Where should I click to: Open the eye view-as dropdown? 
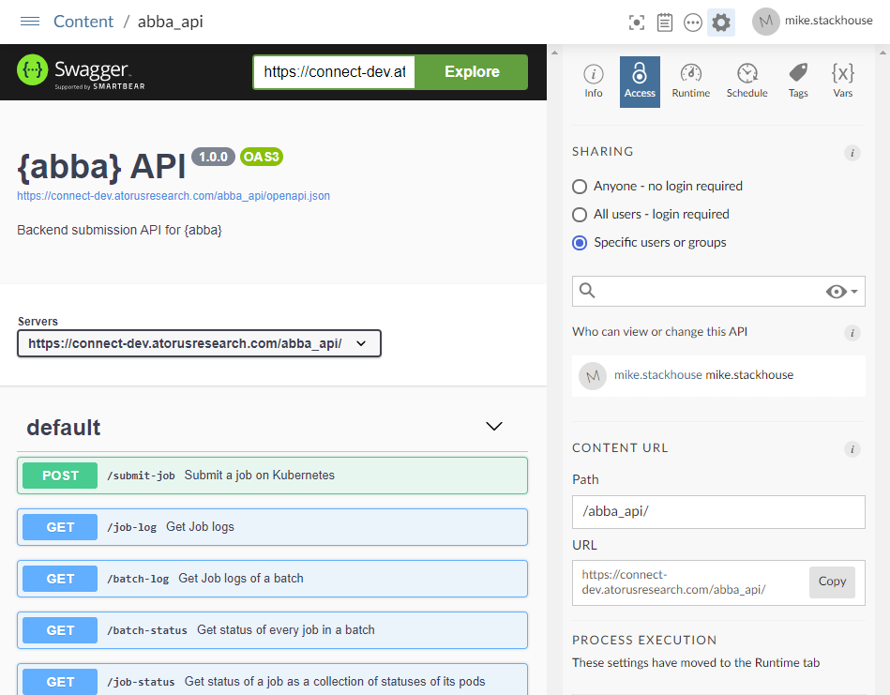pos(841,292)
